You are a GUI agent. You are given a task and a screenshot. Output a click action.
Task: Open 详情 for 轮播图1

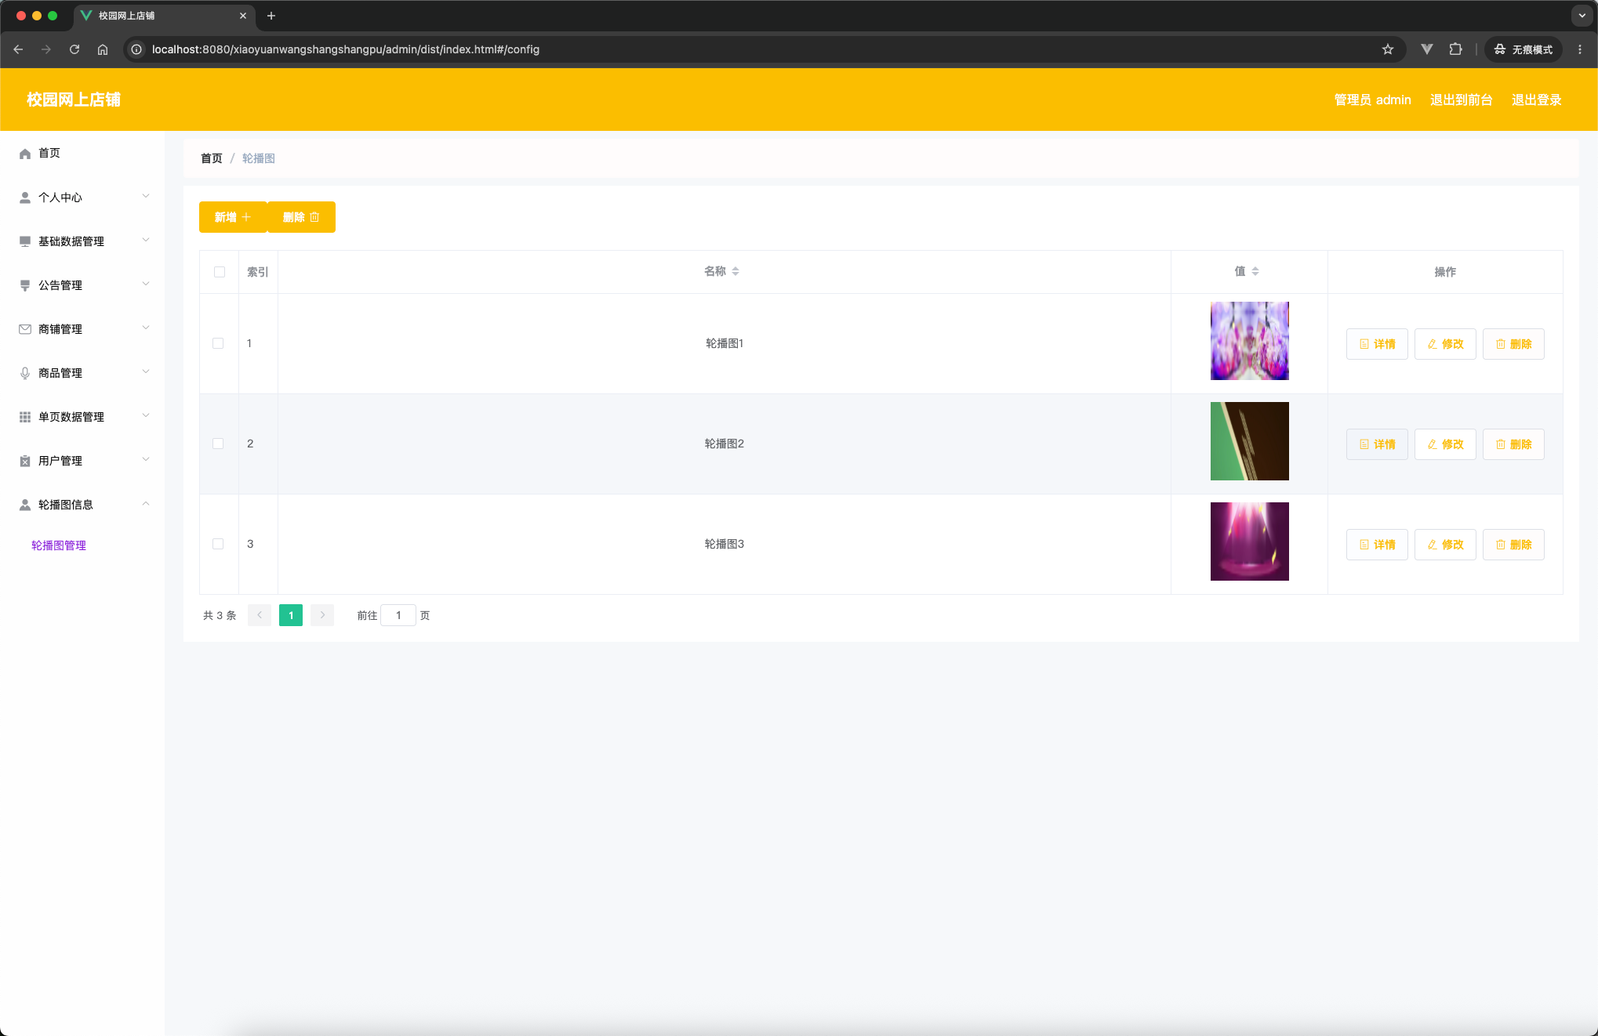click(1377, 344)
